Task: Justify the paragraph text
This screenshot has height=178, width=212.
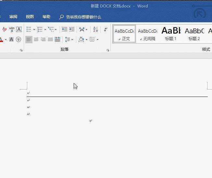Action: pyautogui.click(x=50, y=39)
